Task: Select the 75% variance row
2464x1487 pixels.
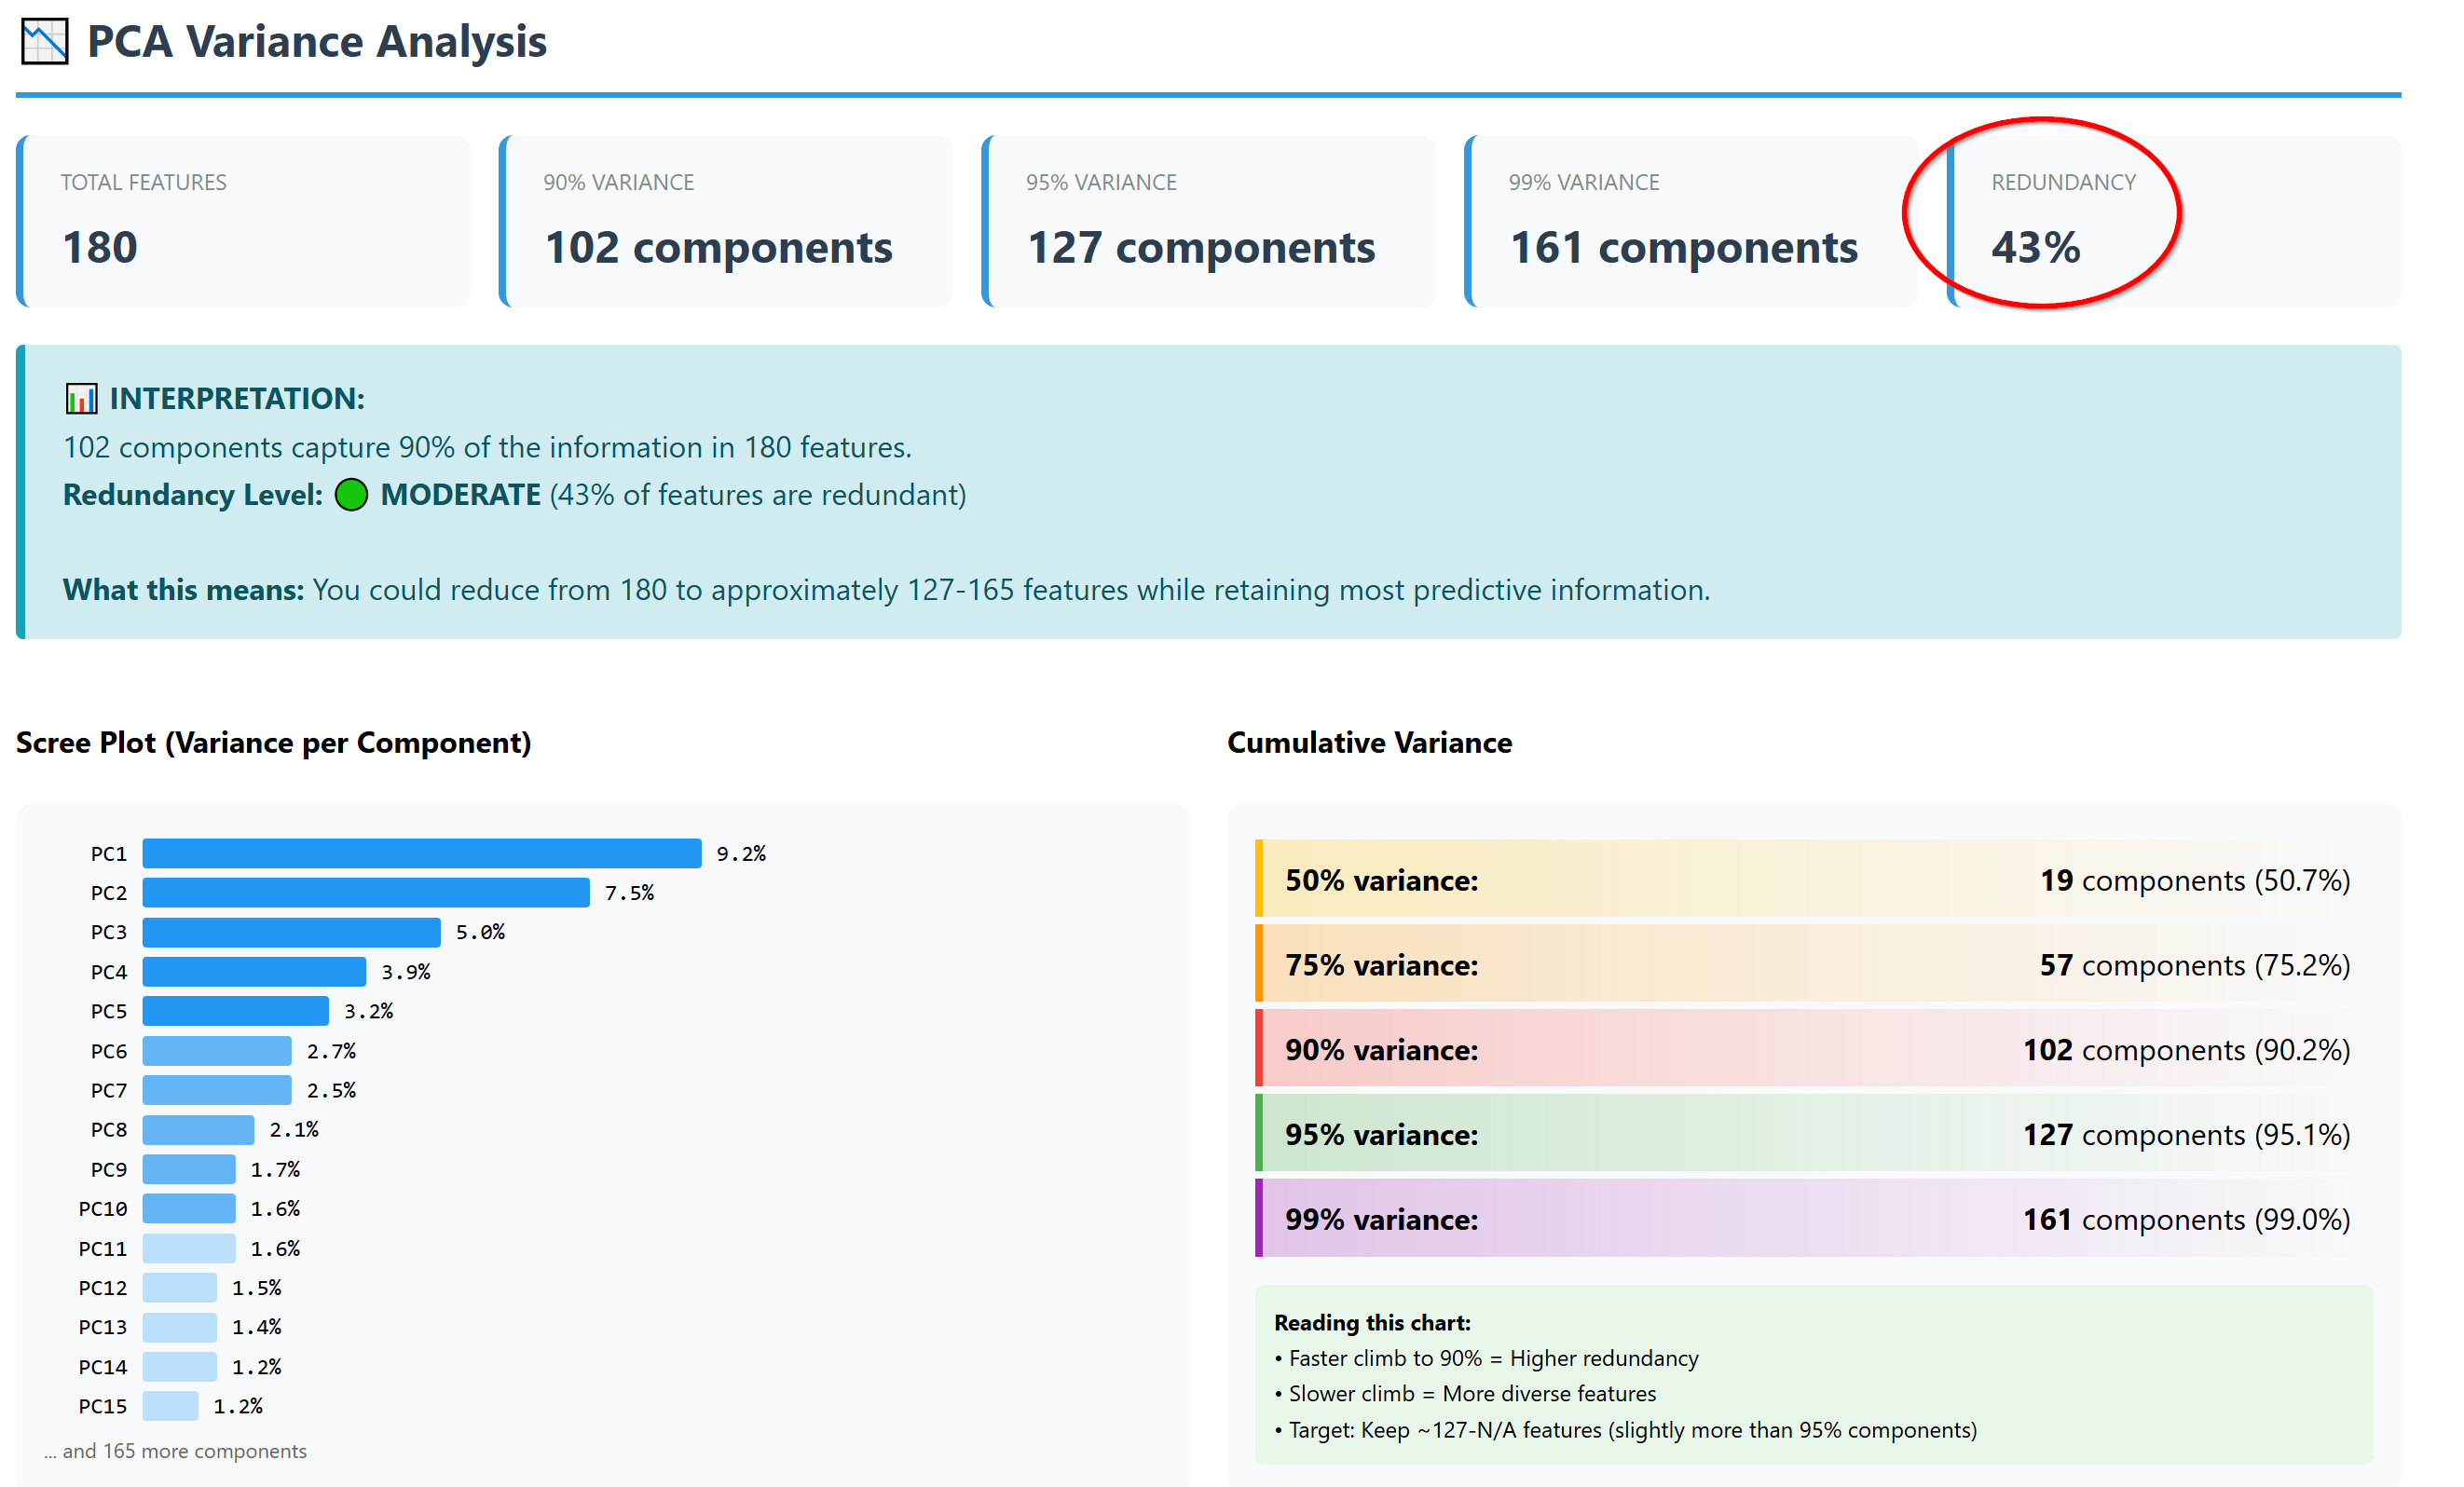Action: coord(1813,965)
